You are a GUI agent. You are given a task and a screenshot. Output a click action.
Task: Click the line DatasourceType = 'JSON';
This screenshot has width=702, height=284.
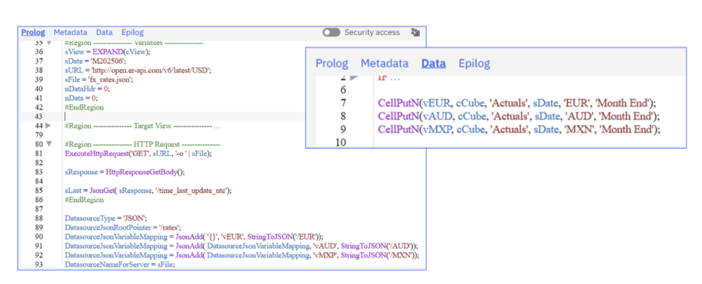pyautogui.click(x=106, y=218)
